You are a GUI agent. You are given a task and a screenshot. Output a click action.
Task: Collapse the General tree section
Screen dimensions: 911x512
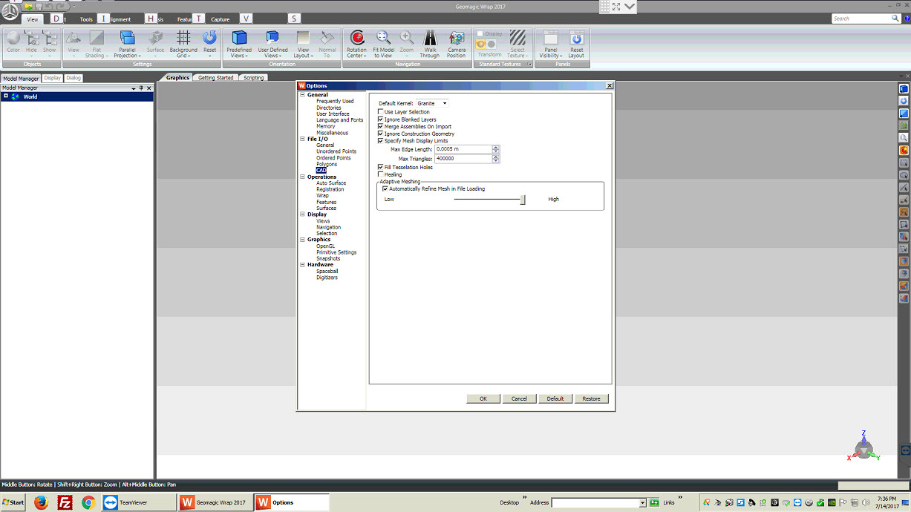coord(302,95)
